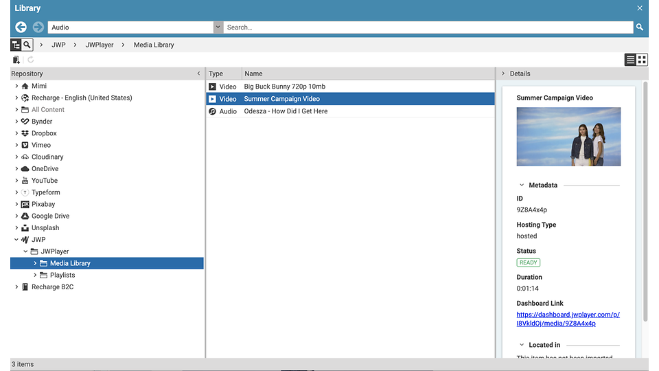Select Google Drive in the repository tree
The image size is (659, 371).
50,216
